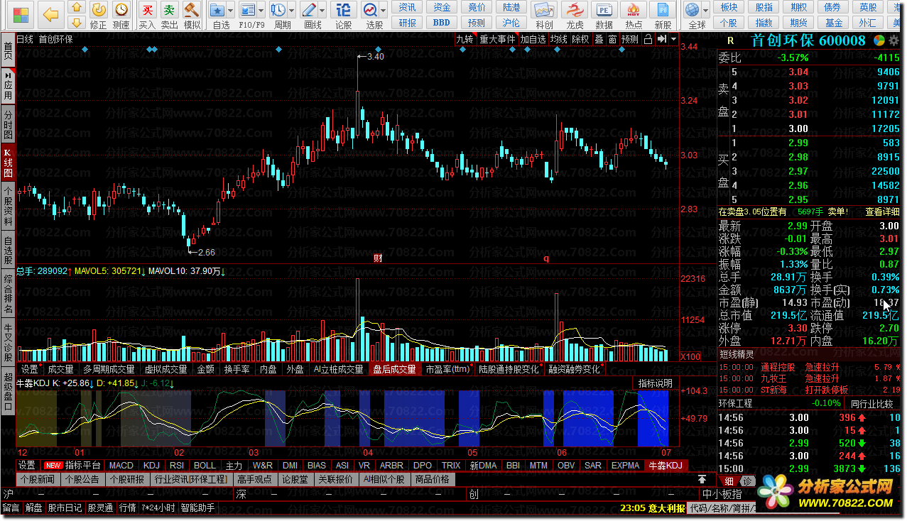The image size is (907, 521).
Task: Click the down arrow toolbar icon
Action: [x=77, y=21]
